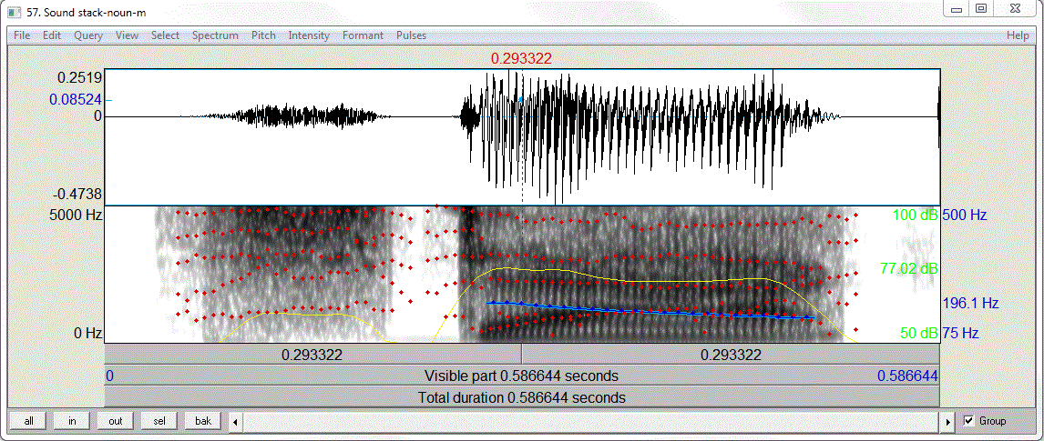Open the View menu
1044x441 pixels.
[127, 35]
